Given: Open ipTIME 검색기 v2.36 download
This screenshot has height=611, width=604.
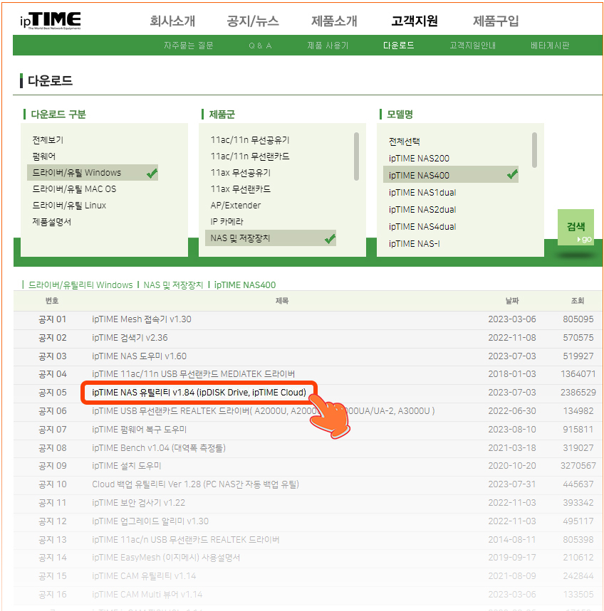Looking at the screenshot, I should pos(130,338).
